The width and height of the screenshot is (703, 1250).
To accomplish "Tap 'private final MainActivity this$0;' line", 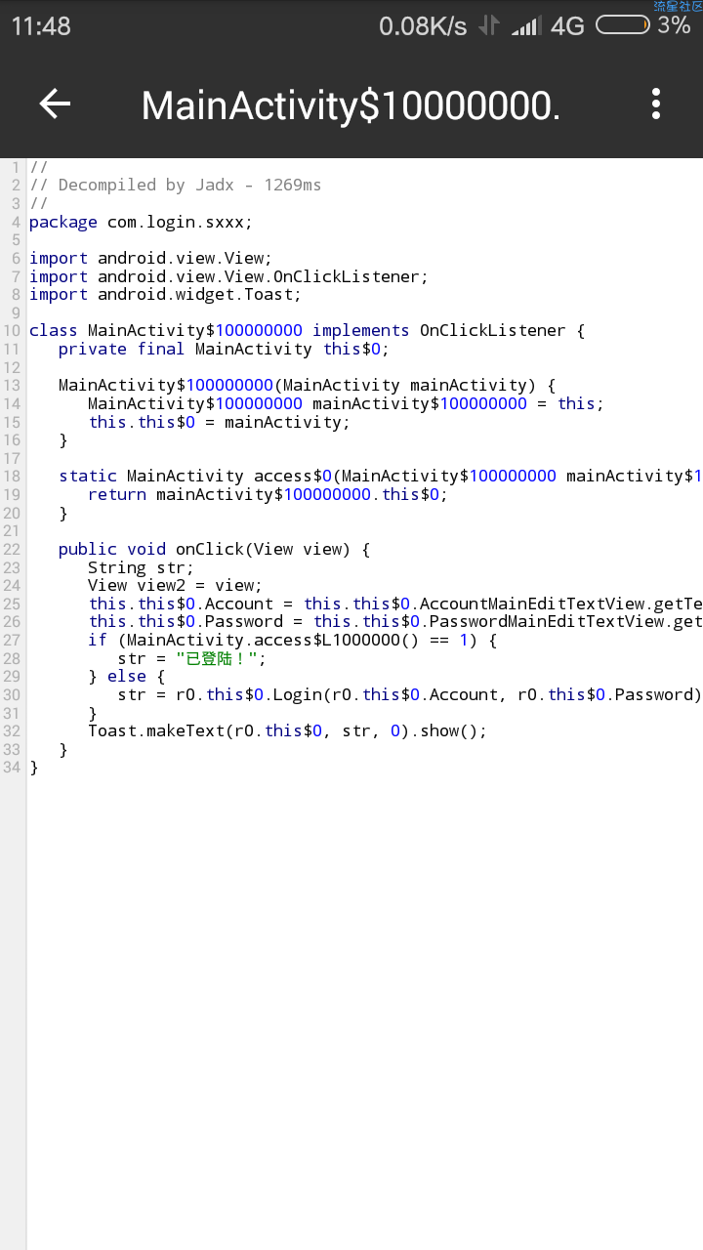I will pos(224,350).
